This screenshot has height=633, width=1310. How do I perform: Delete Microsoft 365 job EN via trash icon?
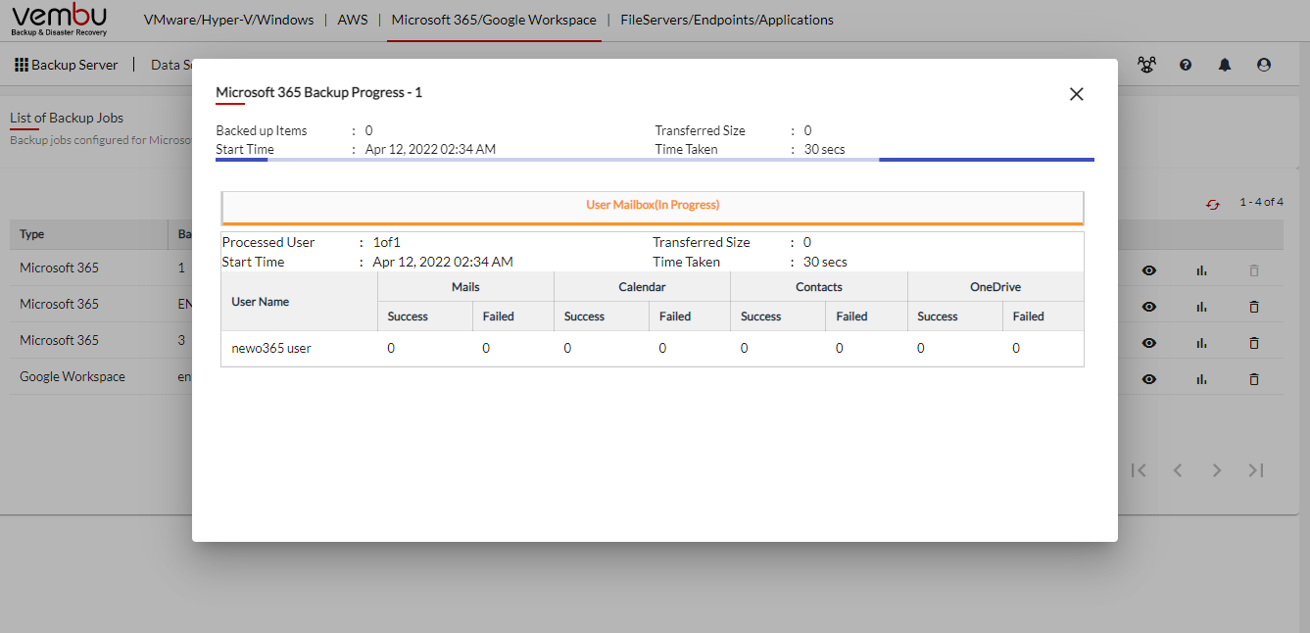[1254, 307]
